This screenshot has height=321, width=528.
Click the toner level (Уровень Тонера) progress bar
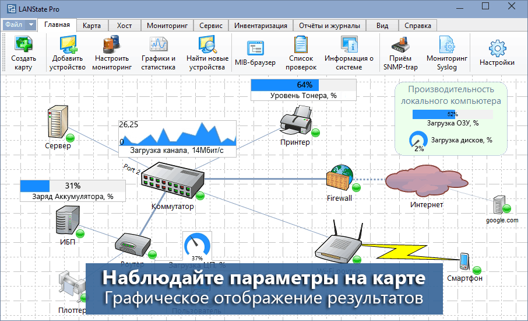303,85
